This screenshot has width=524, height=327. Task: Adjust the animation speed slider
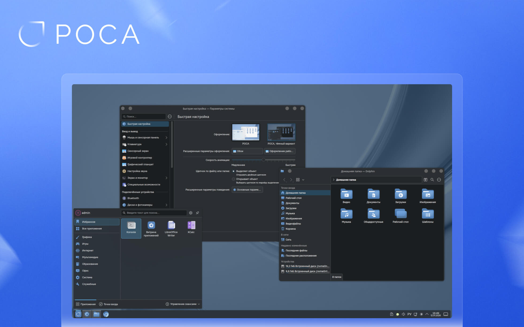263,160
